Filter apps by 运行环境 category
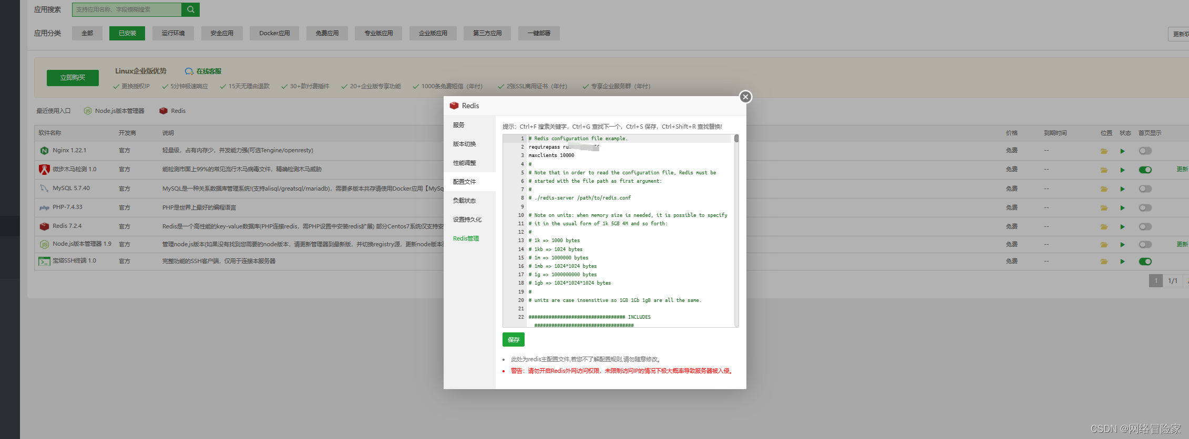The width and height of the screenshot is (1189, 439). coord(173,33)
